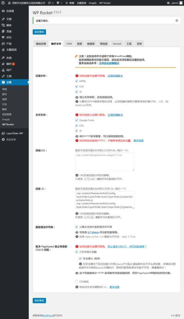The height and width of the screenshot is (319, 184).
Task: Click the 排除CSS textarea
Action: [x=105, y=162]
